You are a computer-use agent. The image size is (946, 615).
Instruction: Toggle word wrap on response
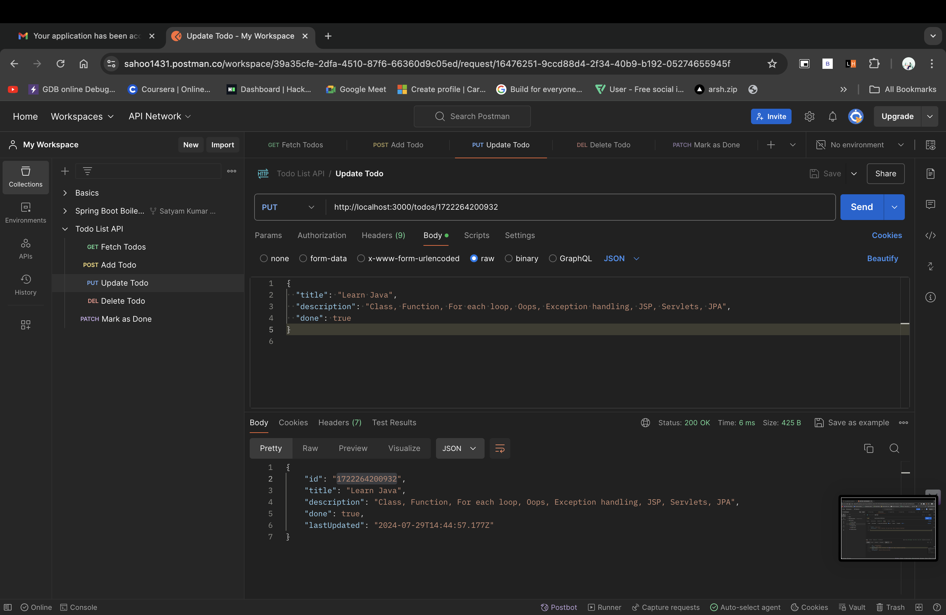click(500, 448)
